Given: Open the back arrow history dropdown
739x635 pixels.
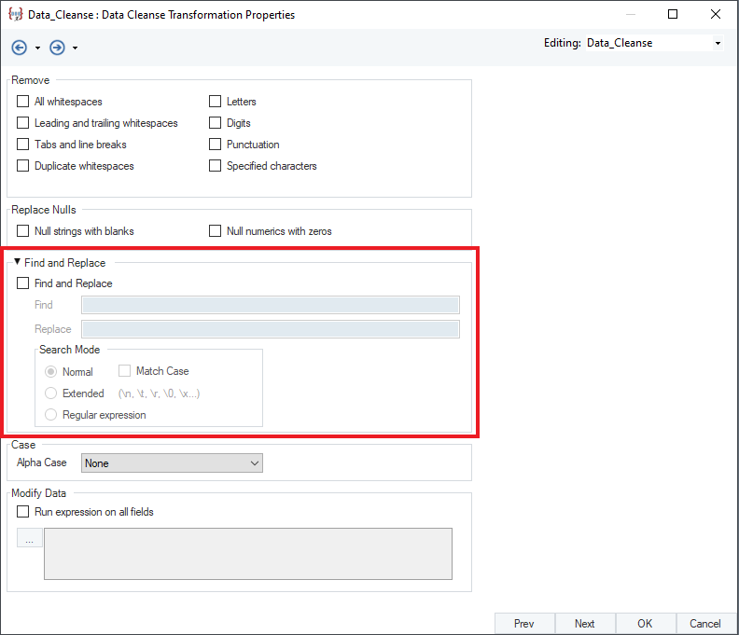Looking at the screenshot, I should tap(37, 48).
